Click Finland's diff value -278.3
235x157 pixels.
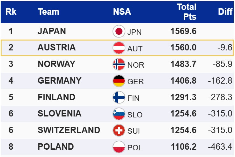(x=220, y=98)
